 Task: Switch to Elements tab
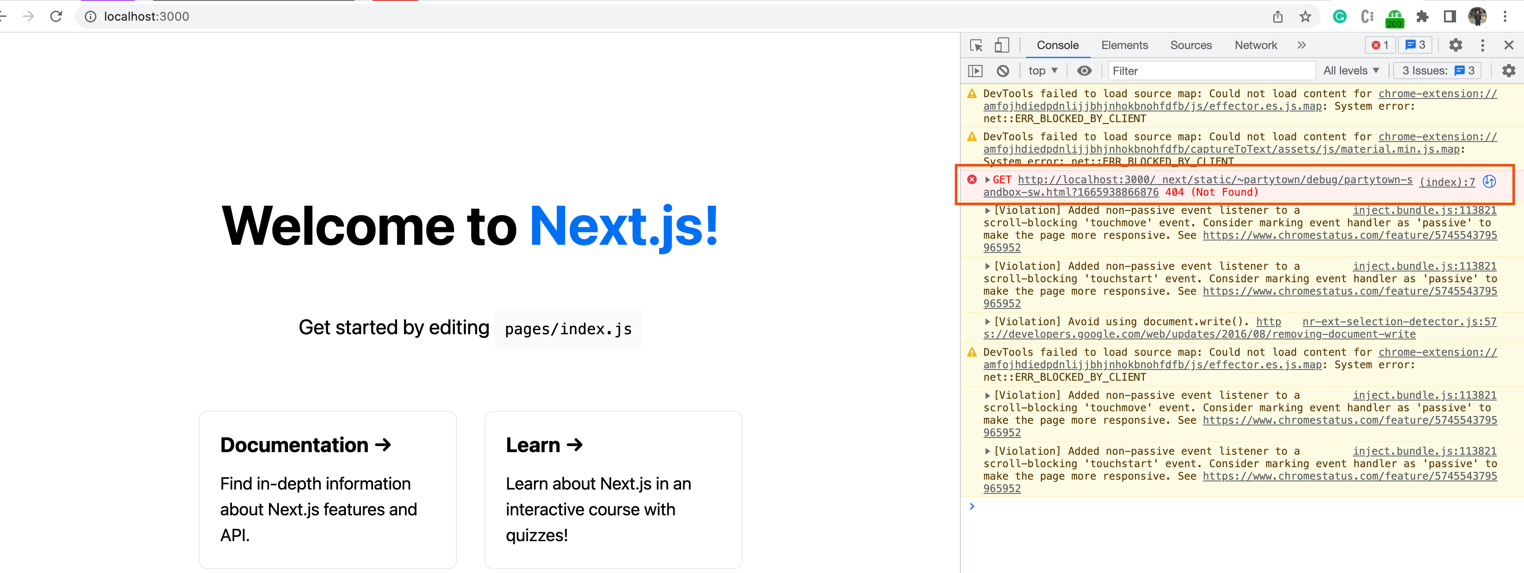click(1124, 45)
